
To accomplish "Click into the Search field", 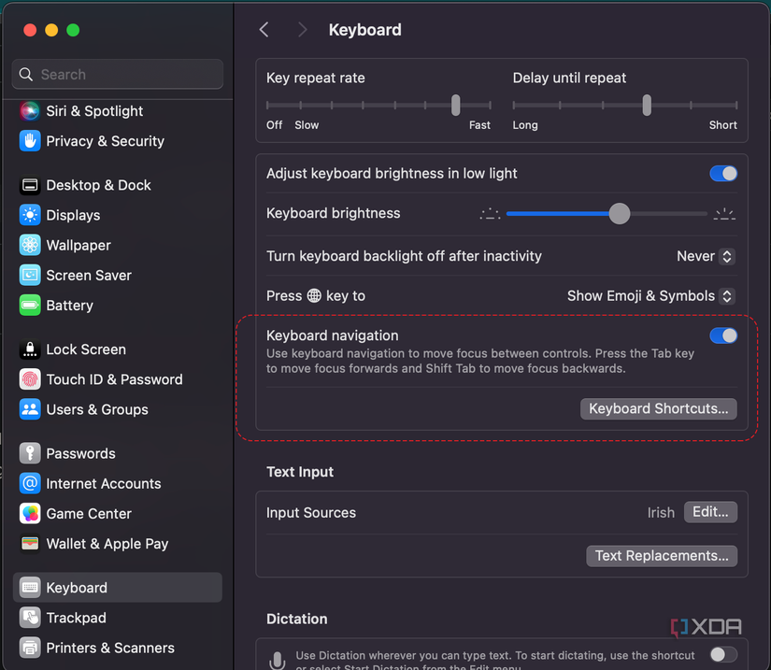I will [118, 75].
